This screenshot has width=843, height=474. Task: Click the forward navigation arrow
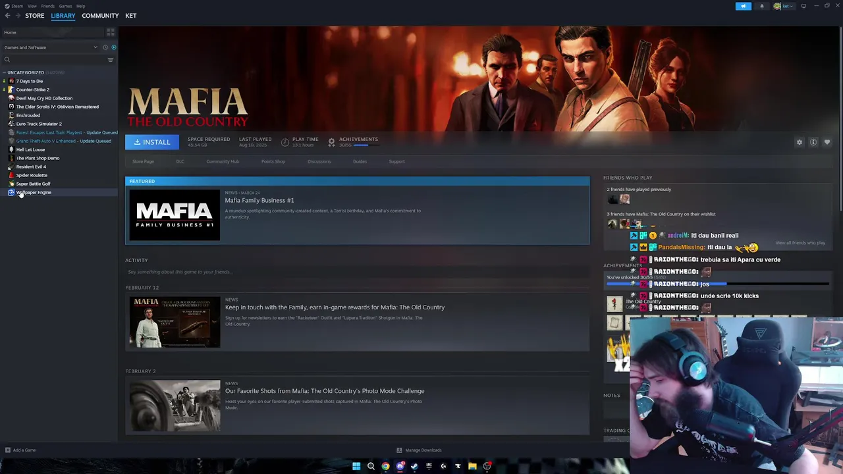(x=17, y=16)
